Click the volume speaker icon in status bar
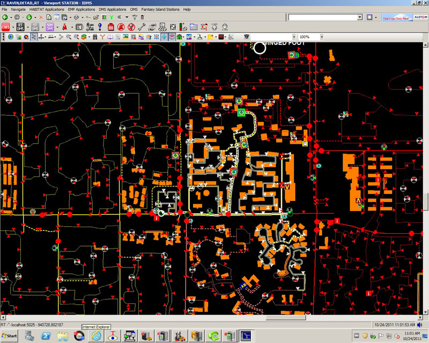This screenshot has width=429, height=343. tap(420, 325)
